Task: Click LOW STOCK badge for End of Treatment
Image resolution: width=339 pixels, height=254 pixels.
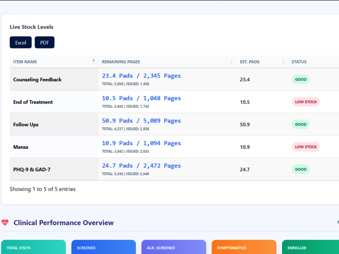Action: 306,102
